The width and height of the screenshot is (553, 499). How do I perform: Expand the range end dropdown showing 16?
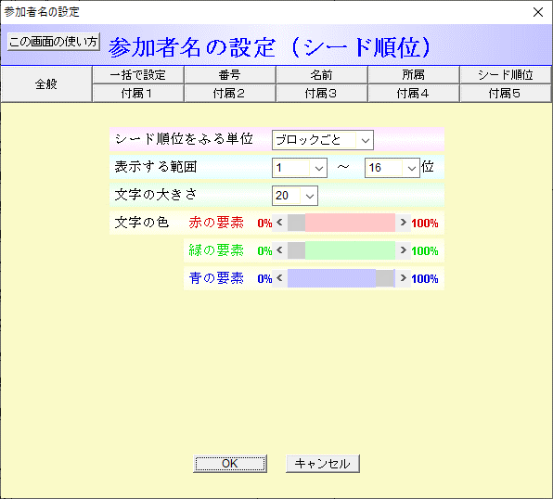tap(392, 168)
